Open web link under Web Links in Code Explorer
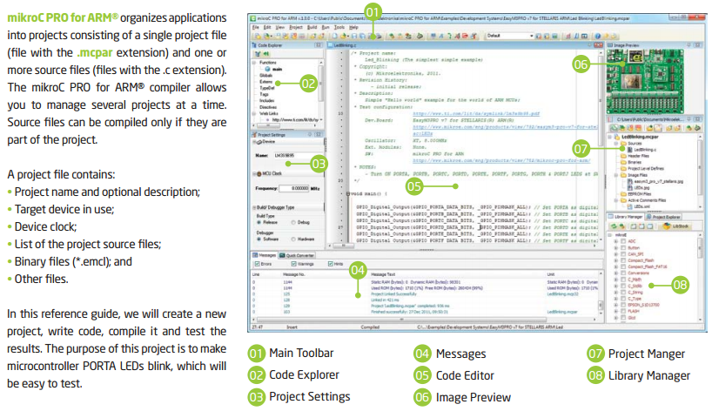The image size is (712, 411). pyautogui.click(x=295, y=120)
